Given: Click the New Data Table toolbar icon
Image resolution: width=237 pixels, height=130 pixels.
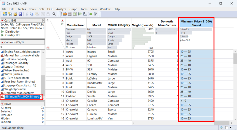Looking at the screenshot, I should point(5,14).
